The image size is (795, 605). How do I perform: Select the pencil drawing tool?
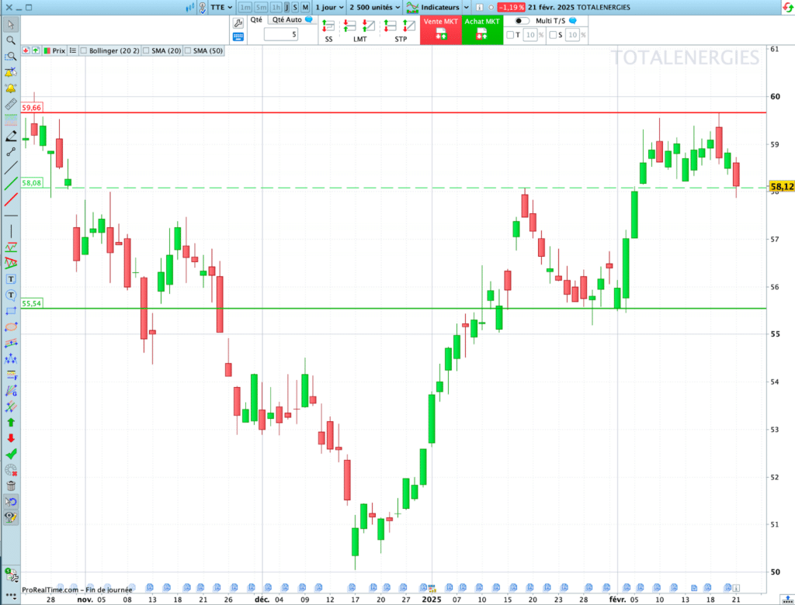[x=11, y=136]
